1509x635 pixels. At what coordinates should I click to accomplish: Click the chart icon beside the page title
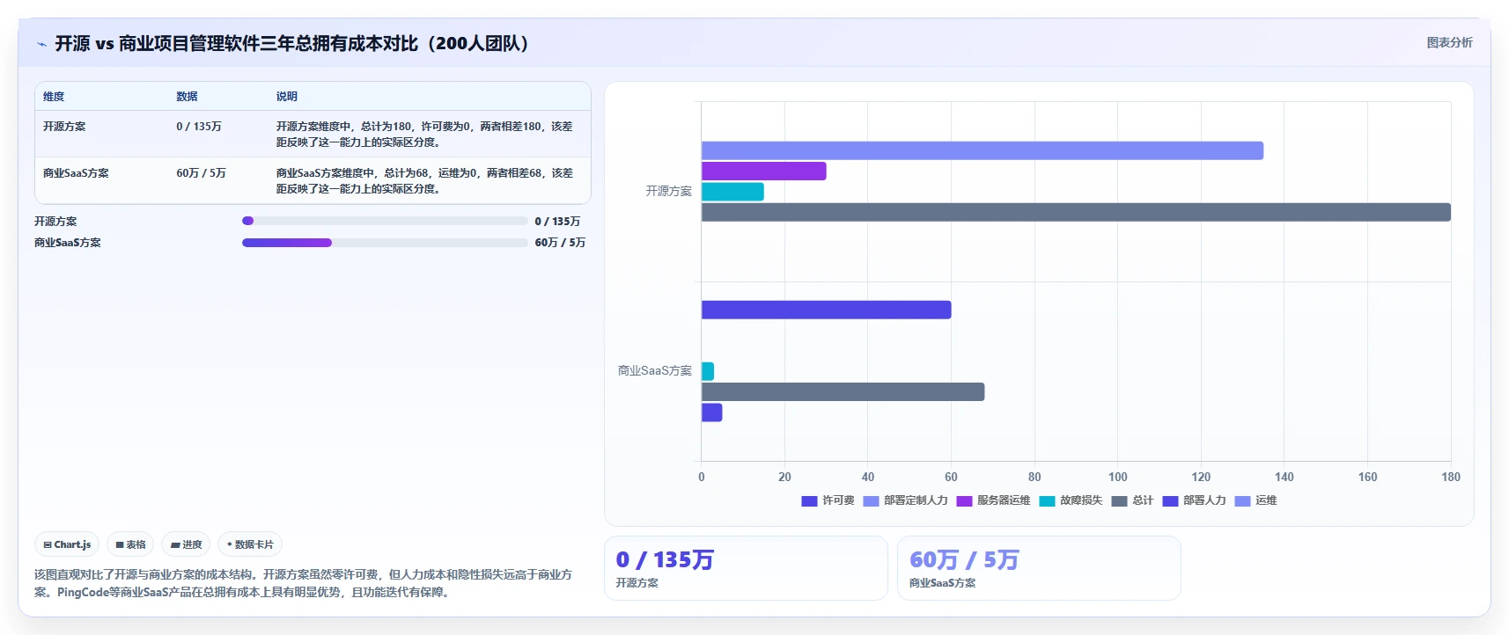click(x=41, y=44)
